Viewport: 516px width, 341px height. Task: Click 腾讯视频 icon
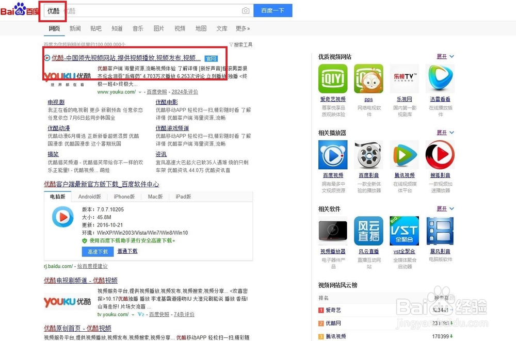coord(405,155)
